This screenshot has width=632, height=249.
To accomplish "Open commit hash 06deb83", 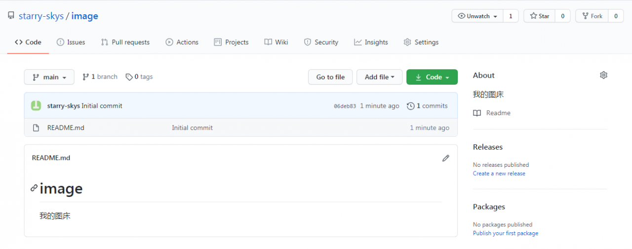I will click(345, 106).
